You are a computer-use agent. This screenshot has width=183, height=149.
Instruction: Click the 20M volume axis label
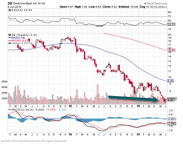pos(4,99)
